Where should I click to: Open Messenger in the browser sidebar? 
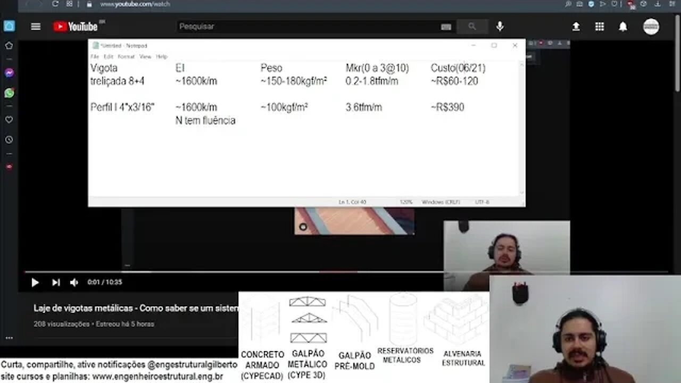[9, 73]
